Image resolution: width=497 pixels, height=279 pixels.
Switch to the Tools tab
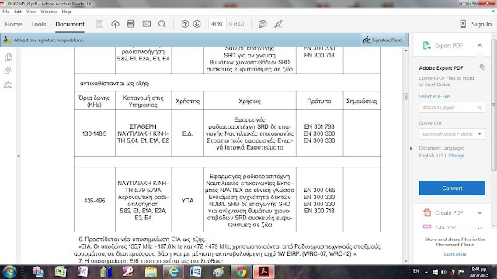[x=38, y=24]
